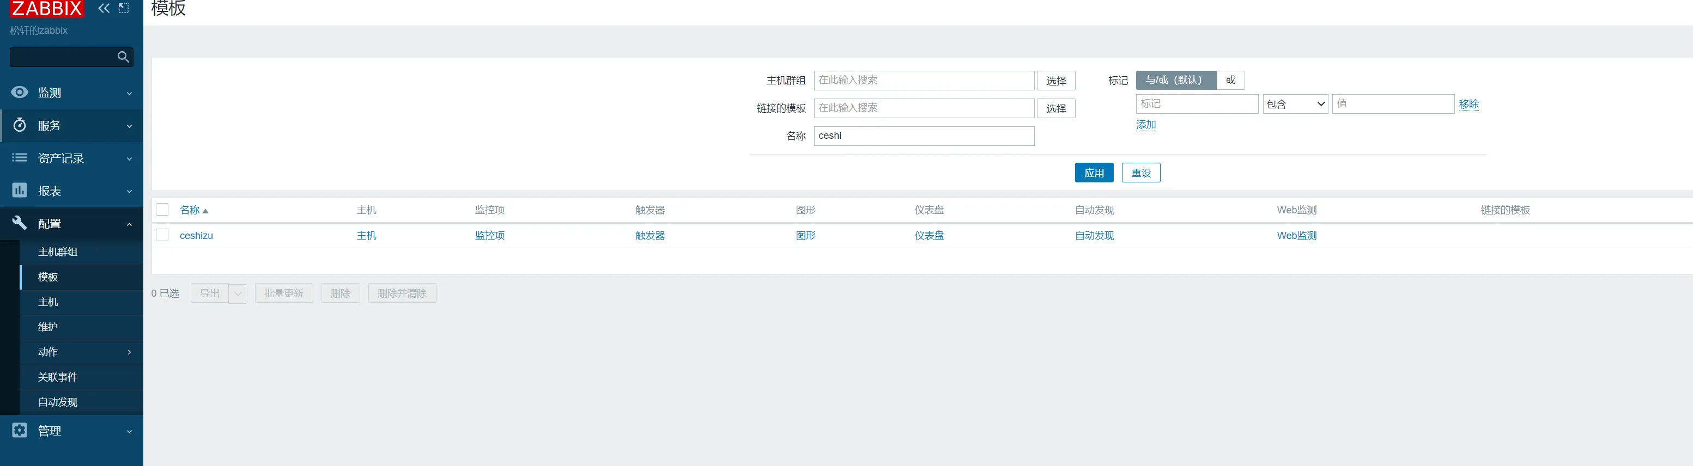This screenshot has height=466, width=1693.
Task: Open 管理 gear icon menu
Action: (20, 431)
